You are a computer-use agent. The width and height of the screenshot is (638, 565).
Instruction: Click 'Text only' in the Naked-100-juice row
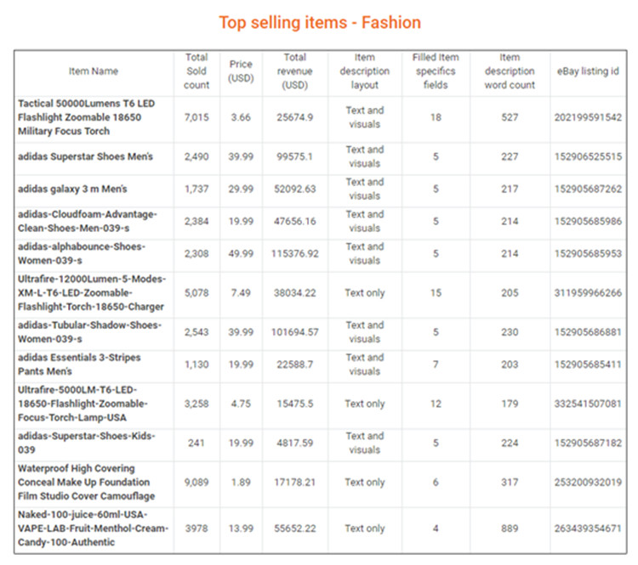pyautogui.click(x=365, y=528)
